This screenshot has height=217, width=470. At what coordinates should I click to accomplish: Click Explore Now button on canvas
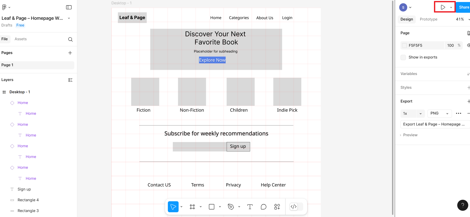pyautogui.click(x=212, y=60)
